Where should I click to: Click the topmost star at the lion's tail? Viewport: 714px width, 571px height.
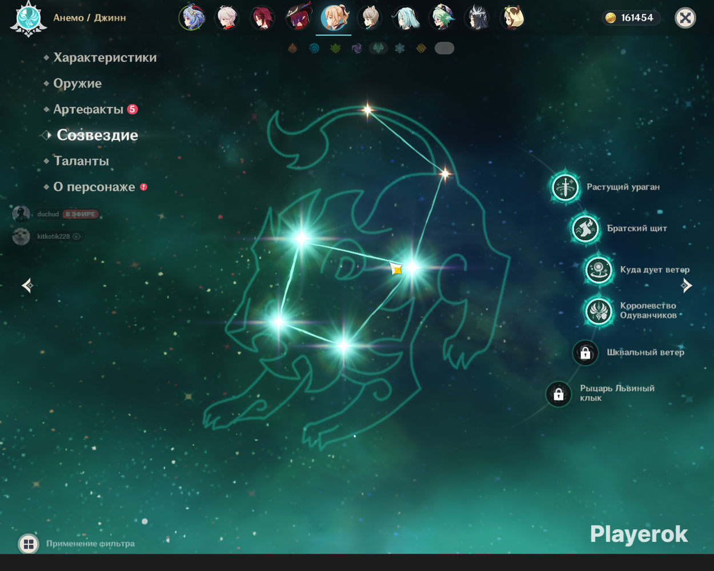coord(368,110)
